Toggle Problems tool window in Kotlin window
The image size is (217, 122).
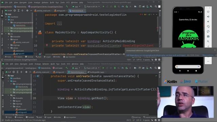18,57
